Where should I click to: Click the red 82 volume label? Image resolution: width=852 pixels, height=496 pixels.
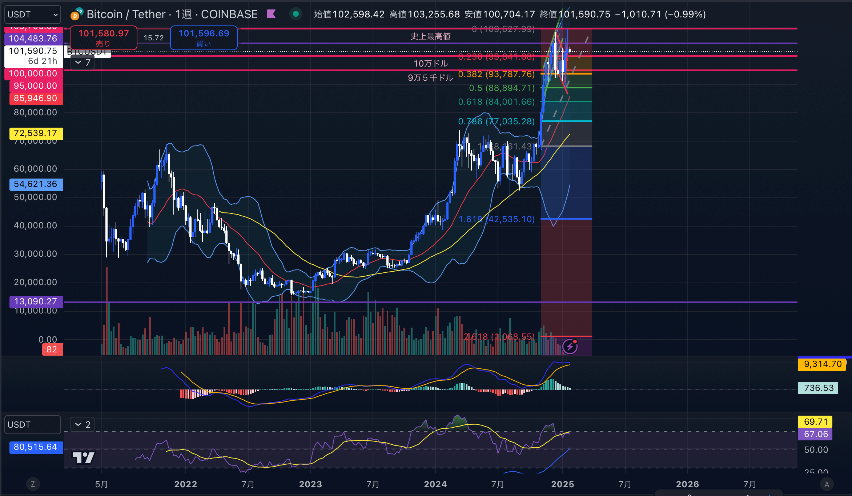(52, 349)
